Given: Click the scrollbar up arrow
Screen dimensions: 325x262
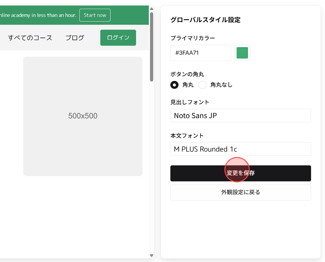Looking at the screenshot, I should pos(151,8).
